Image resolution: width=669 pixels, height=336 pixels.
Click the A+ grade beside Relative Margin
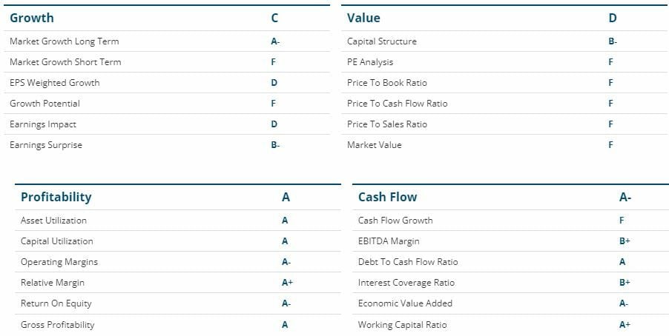pos(286,283)
